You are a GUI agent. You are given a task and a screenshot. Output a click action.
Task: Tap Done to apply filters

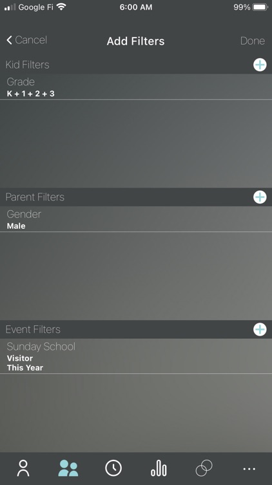pos(253,41)
